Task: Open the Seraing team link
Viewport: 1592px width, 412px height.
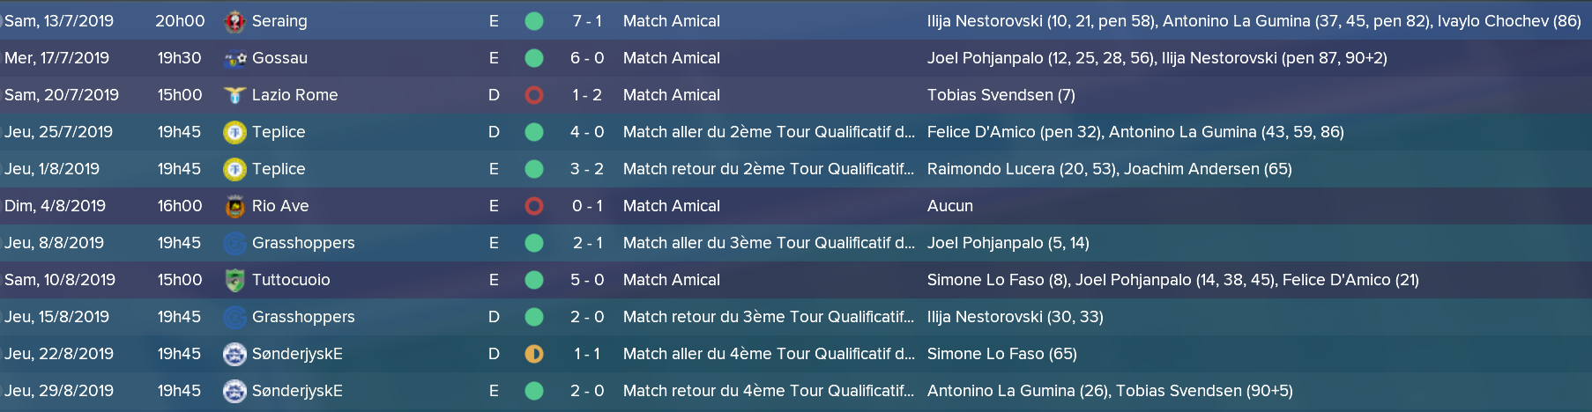Action: [279, 21]
